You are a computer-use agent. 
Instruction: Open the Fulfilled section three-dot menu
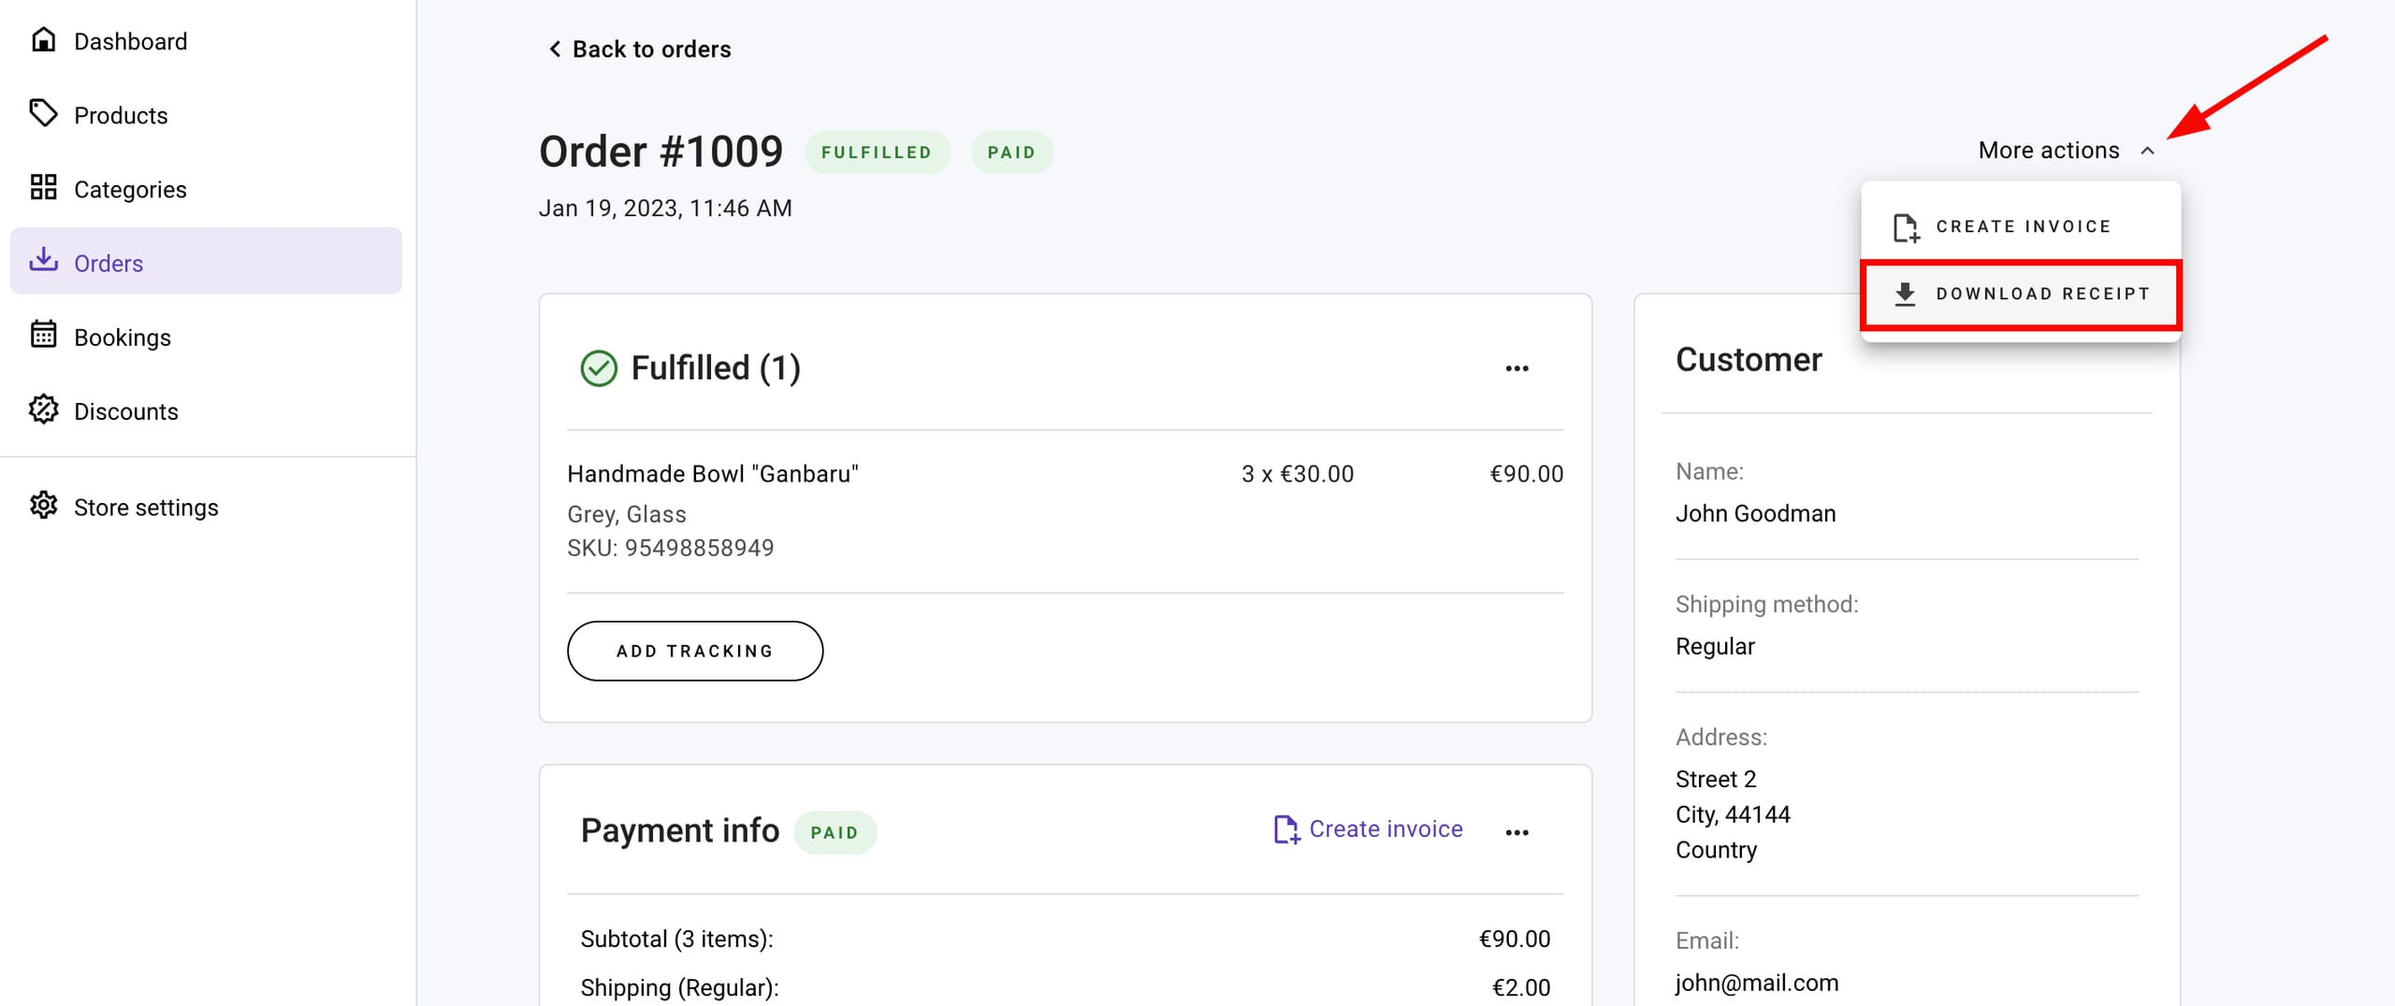tap(1517, 368)
